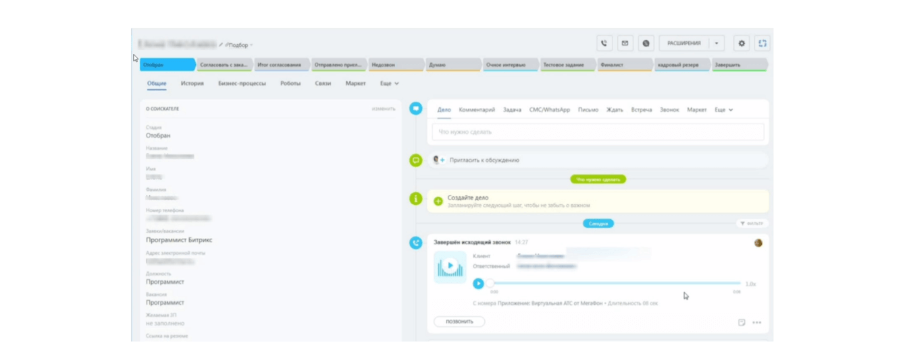Image resolution: width=905 pixels, height=360 pixels.
Task: Open the ФИЛЬТР timeline filter
Action: click(x=752, y=223)
